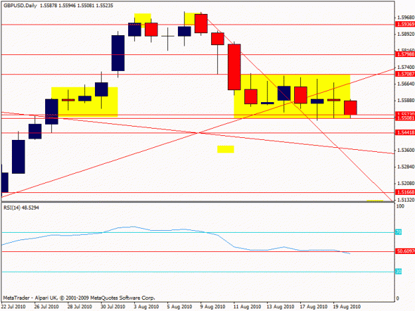Click the 100 value on RSI scale

click(x=400, y=206)
